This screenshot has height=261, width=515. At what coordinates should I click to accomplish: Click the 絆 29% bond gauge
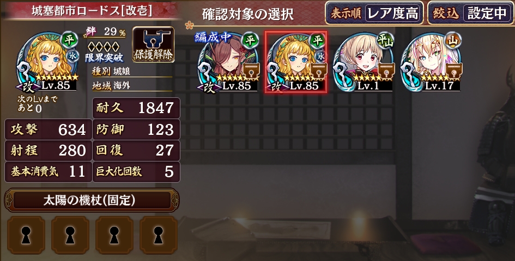pos(106,32)
